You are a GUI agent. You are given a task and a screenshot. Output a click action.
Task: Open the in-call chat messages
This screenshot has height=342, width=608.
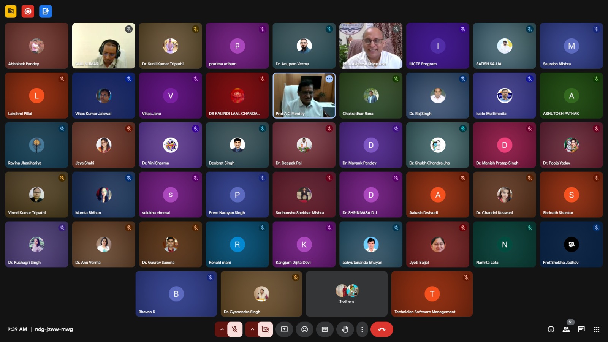(x=581, y=329)
